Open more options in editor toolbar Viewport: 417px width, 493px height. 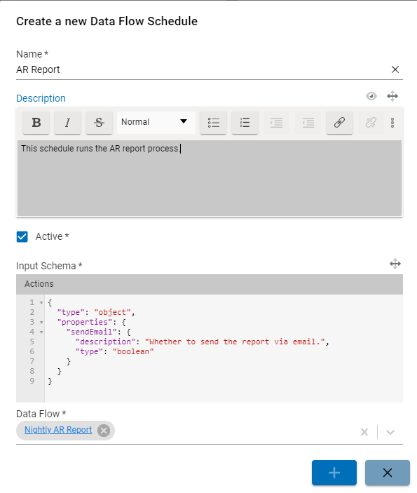point(392,123)
